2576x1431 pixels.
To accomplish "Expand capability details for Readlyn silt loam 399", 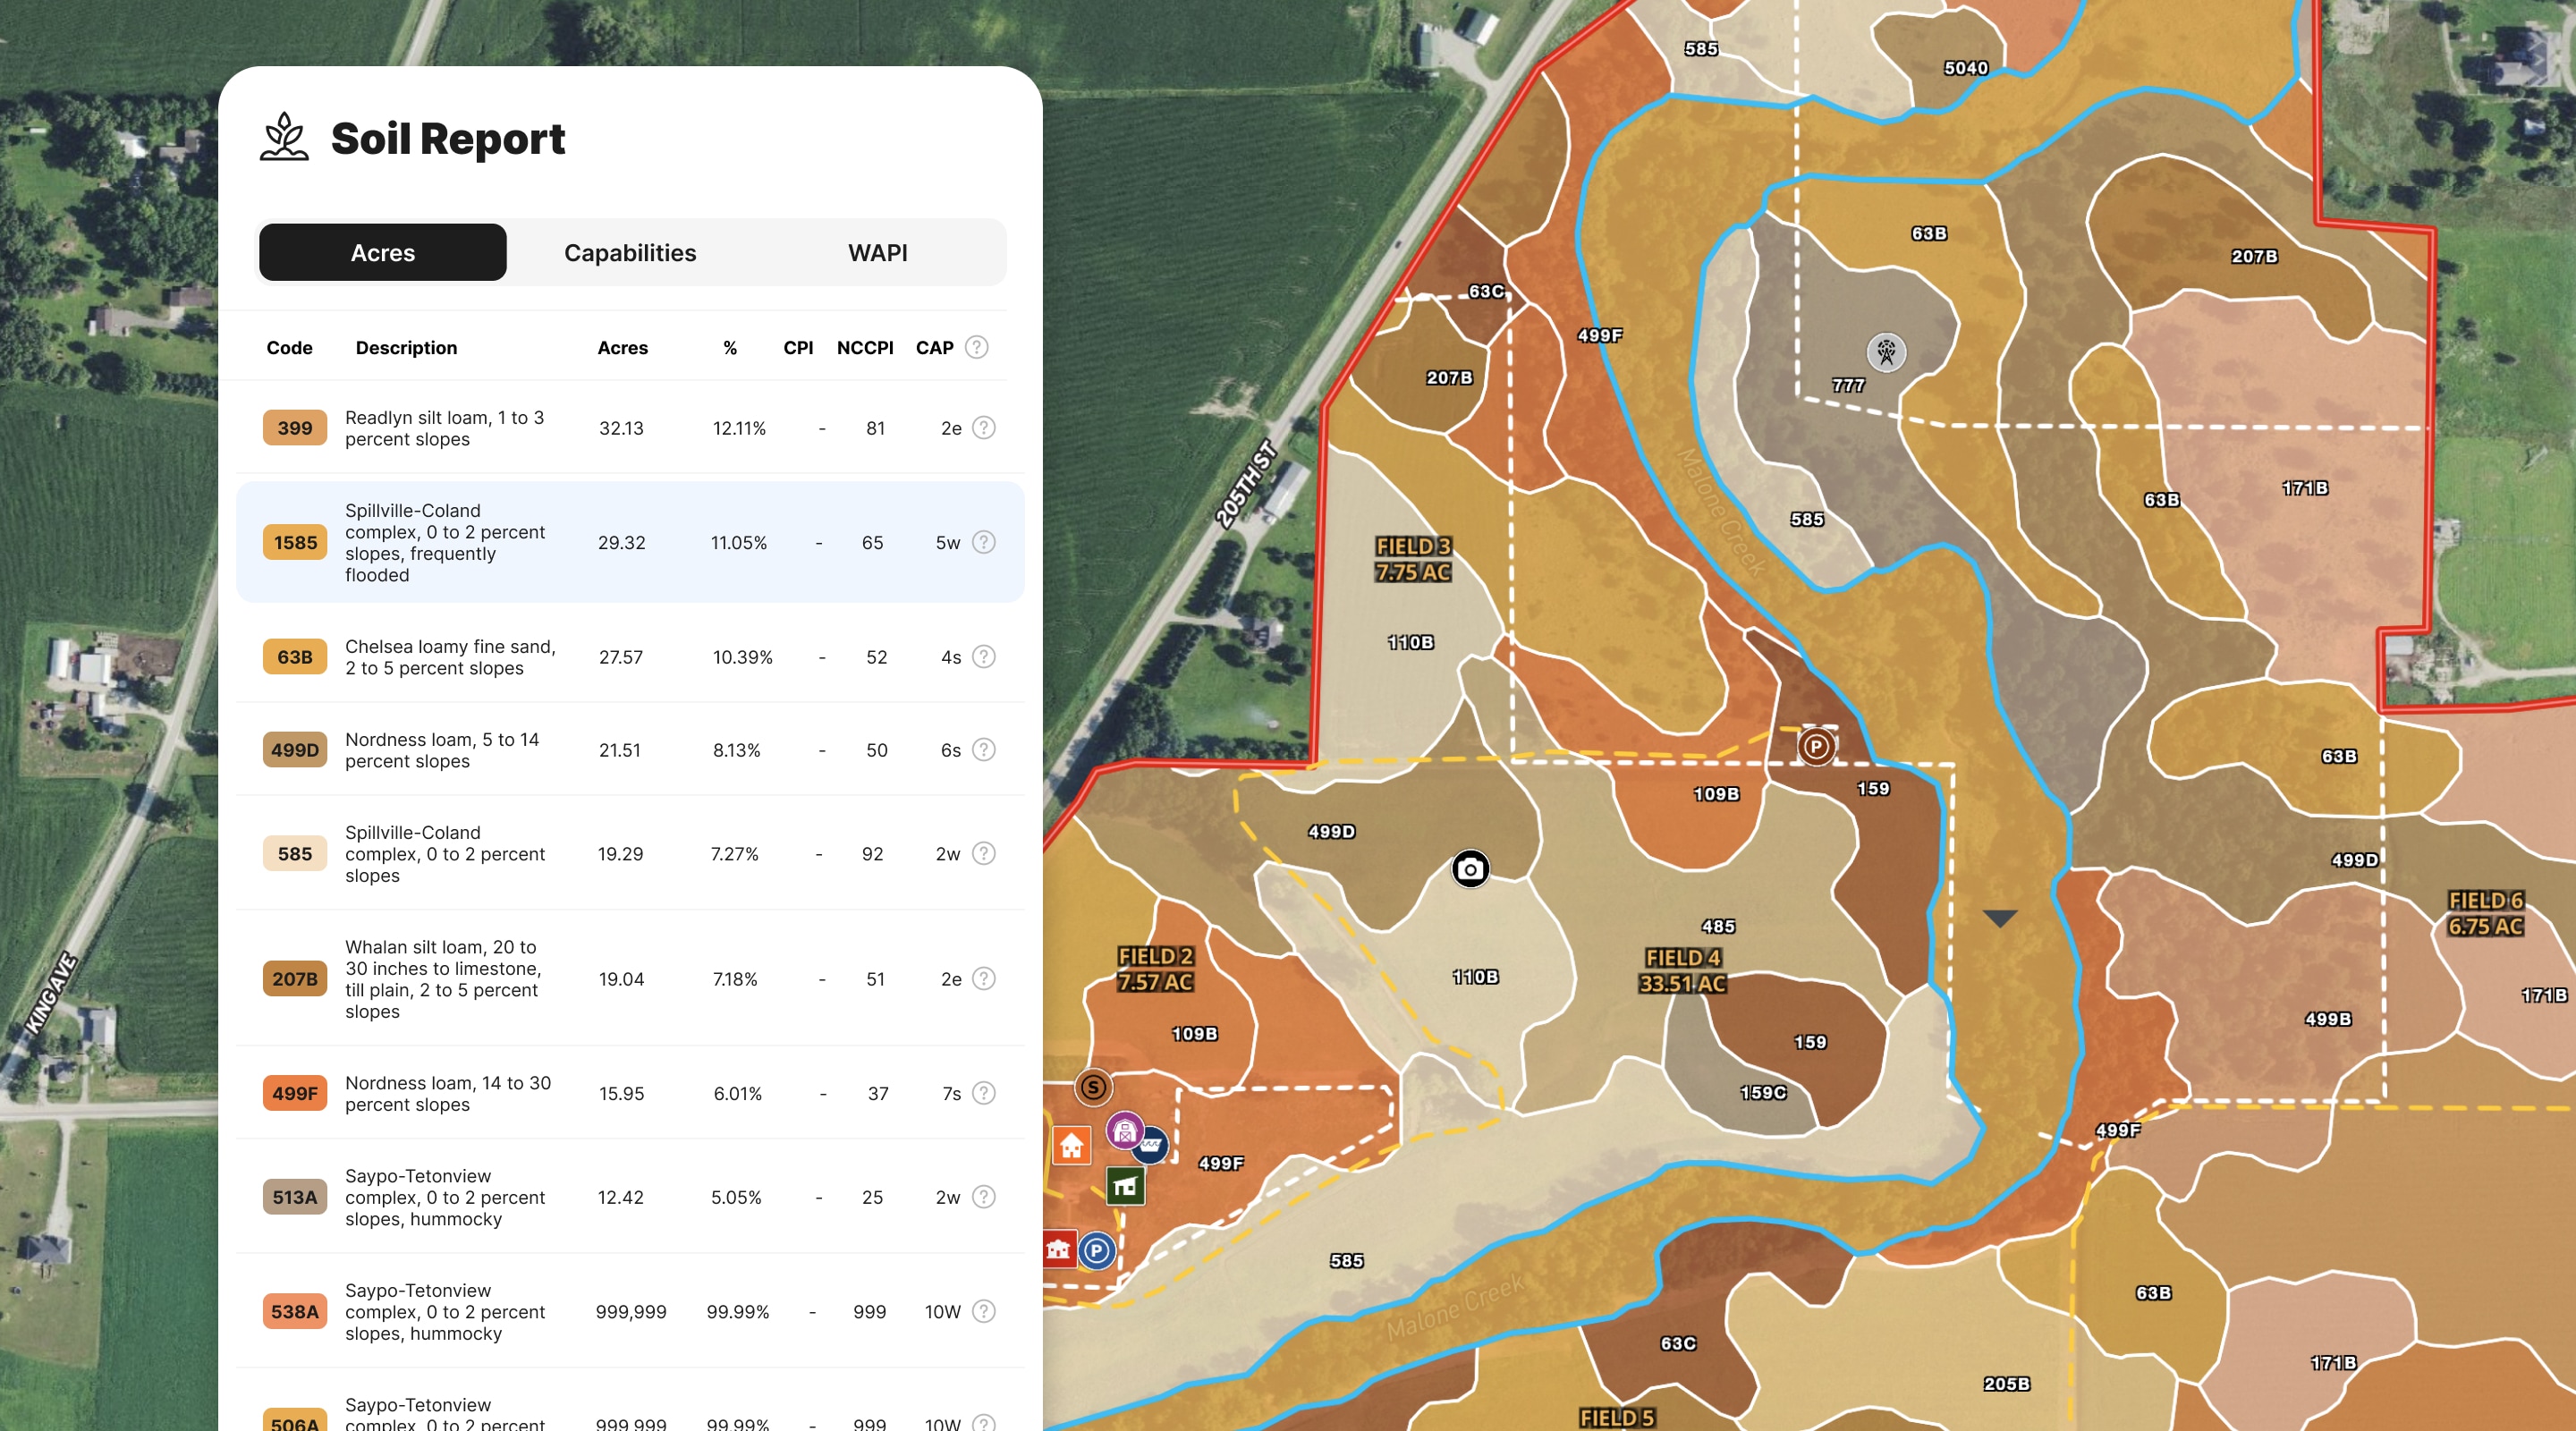I will [984, 427].
